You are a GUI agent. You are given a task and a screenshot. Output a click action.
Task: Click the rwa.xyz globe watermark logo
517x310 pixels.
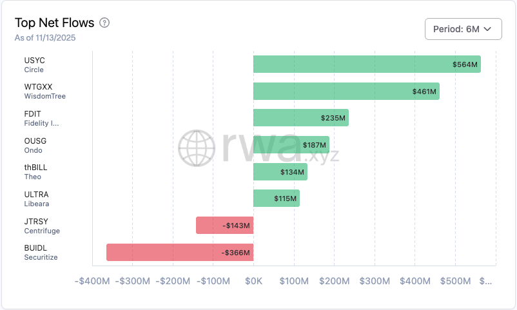197,148
